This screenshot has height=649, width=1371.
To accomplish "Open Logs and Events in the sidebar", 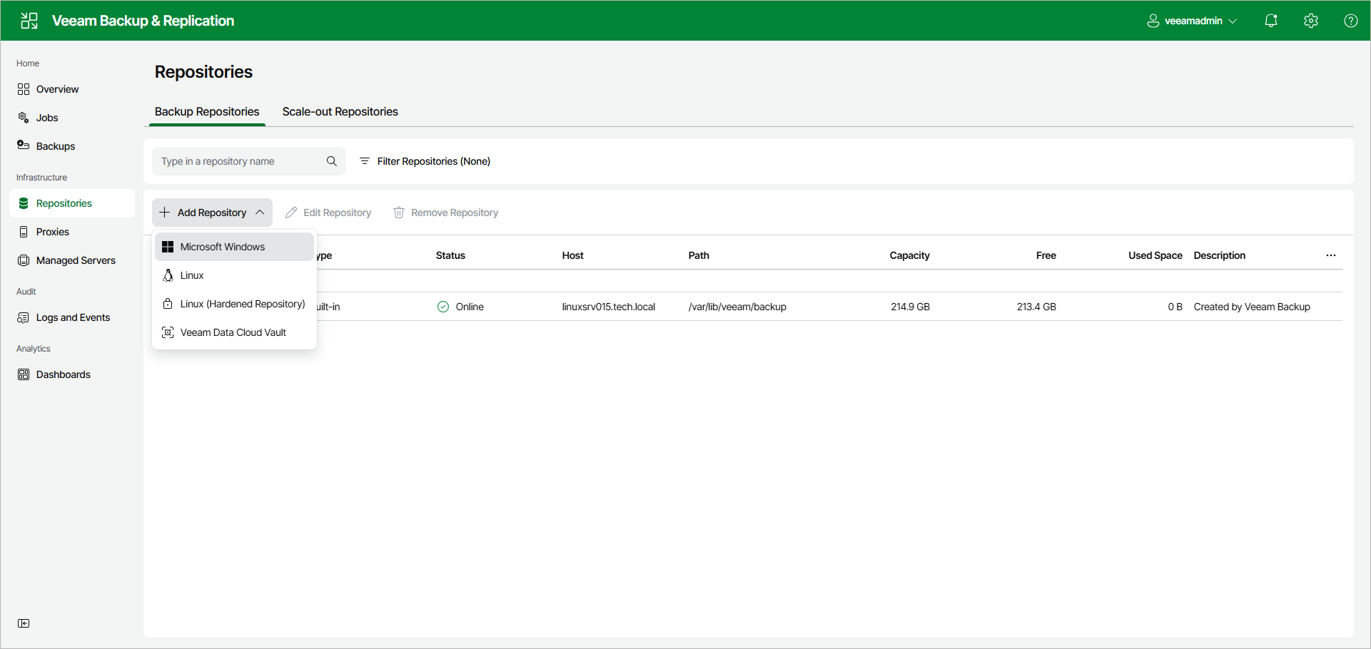I will click(x=72, y=317).
